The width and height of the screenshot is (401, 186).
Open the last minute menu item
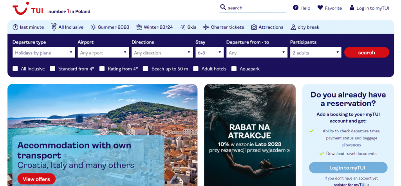(x=28, y=27)
